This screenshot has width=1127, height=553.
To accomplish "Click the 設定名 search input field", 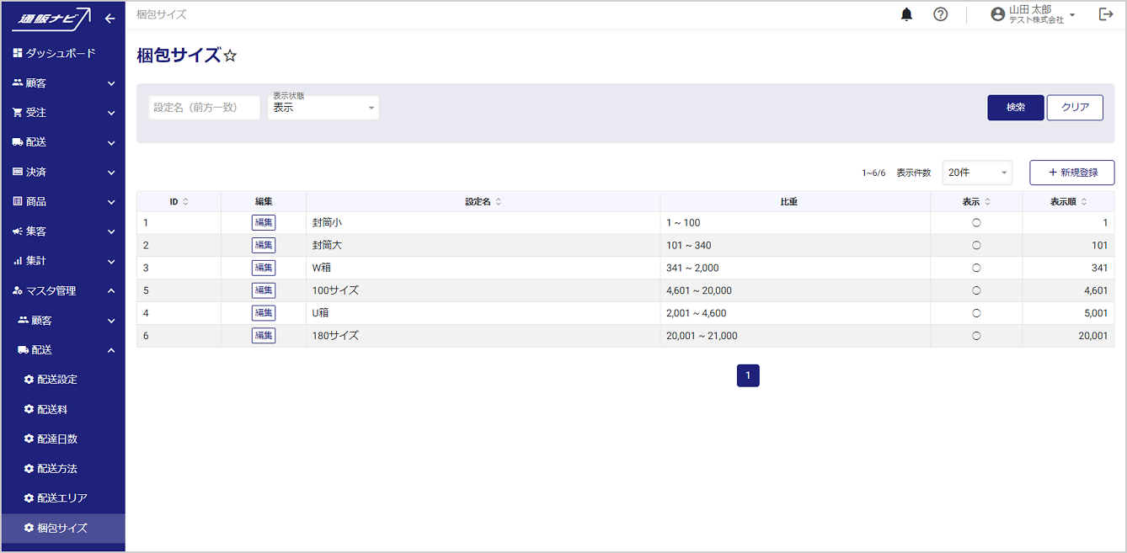I will (x=204, y=108).
